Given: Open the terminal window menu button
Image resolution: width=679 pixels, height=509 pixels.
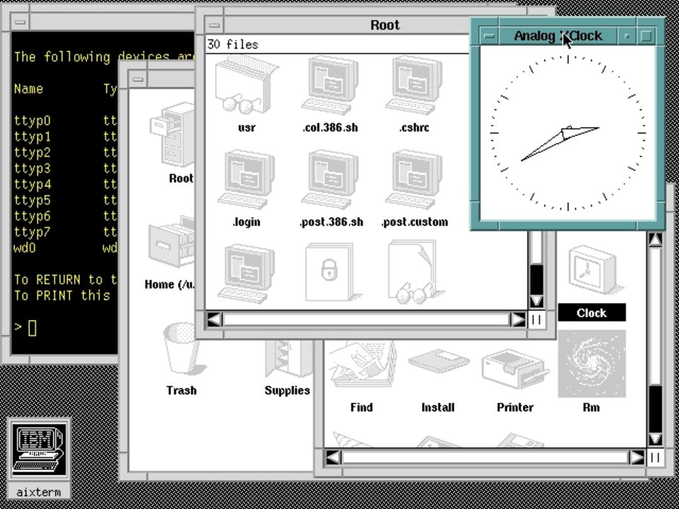Looking at the screenshot, I should pos(20,21).
